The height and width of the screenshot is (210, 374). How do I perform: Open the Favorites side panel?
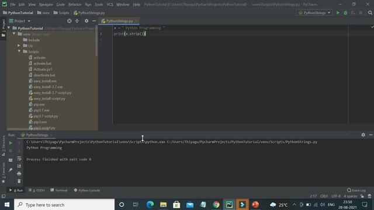(4, 173)
